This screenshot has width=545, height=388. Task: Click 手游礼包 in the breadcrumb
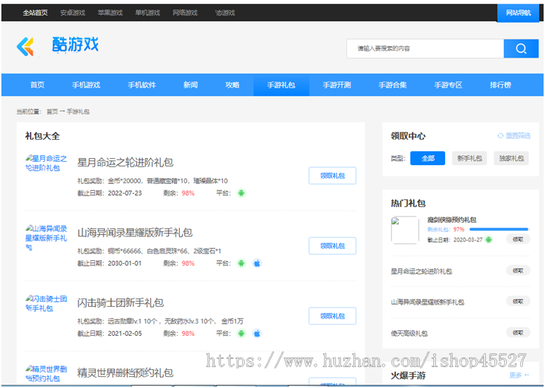point(78,112)
